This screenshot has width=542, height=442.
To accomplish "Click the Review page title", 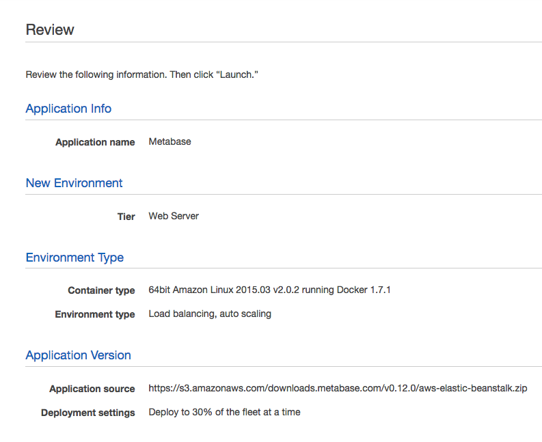I will click(50, 30).
